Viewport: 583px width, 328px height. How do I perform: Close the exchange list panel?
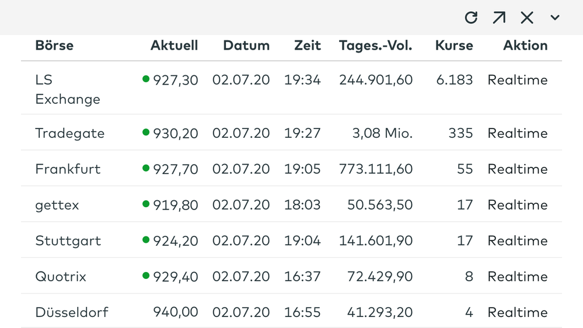click(x=527, y=18)
